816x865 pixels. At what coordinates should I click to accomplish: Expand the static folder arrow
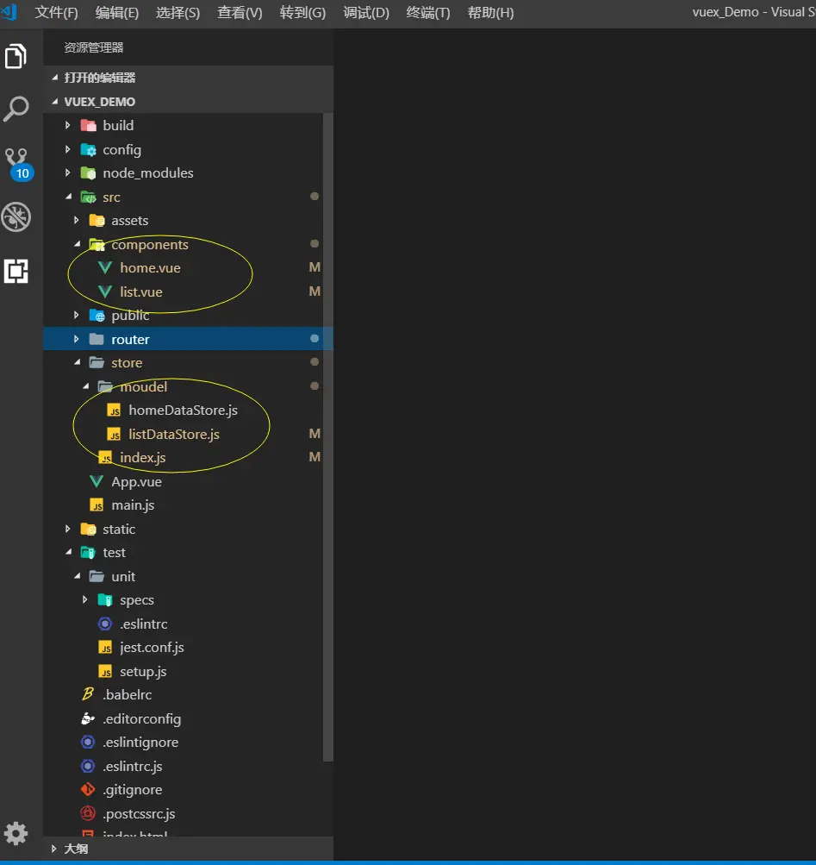click(x=68, y=529)
